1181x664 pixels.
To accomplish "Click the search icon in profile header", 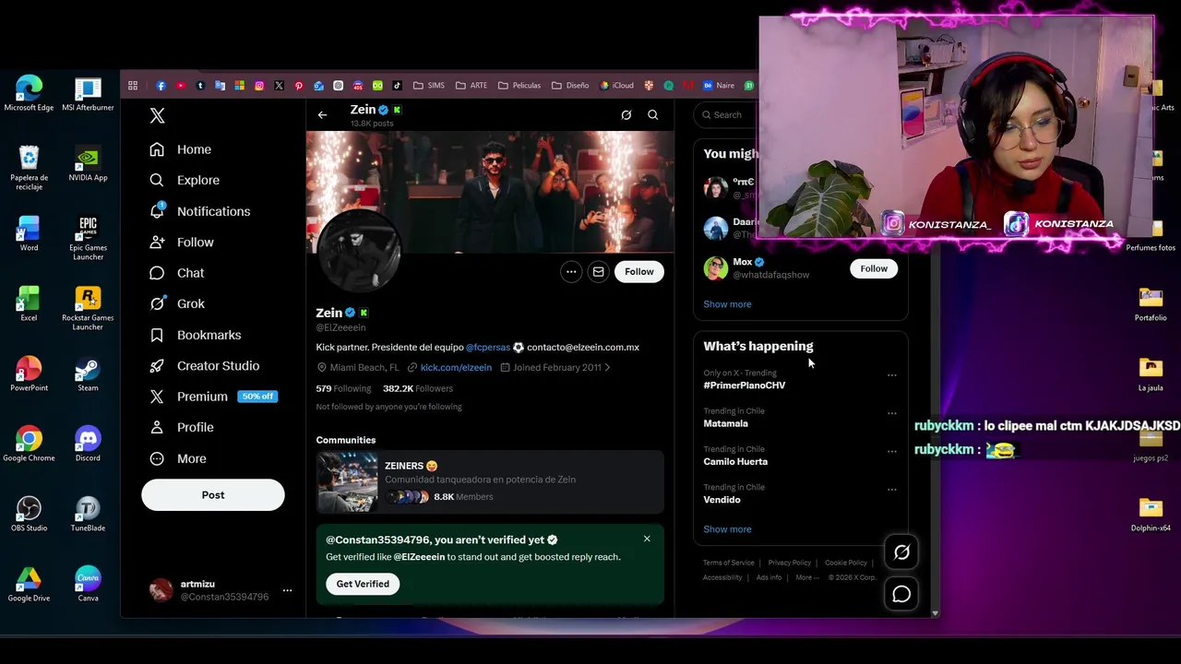I will coord(653,115).
